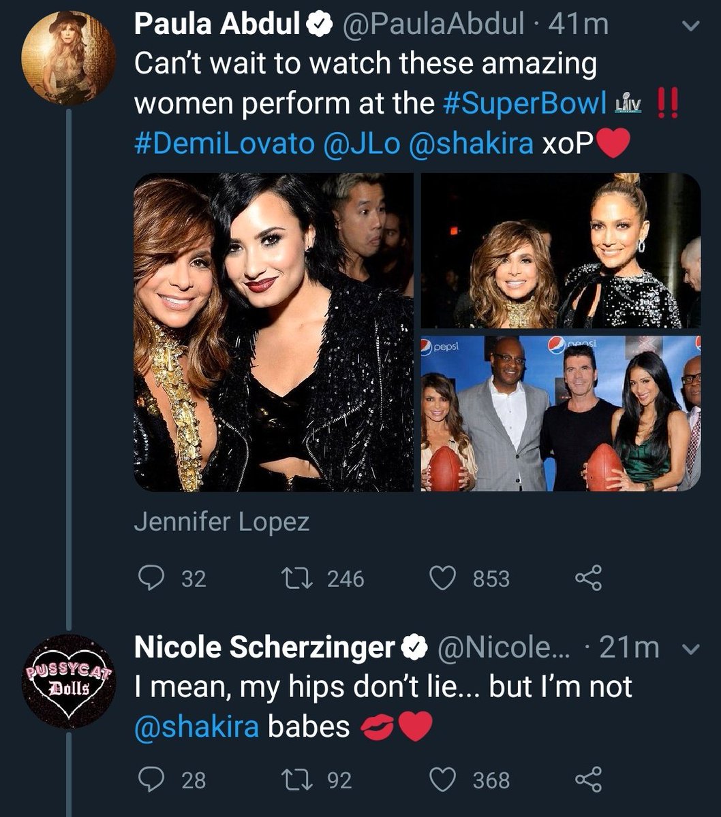Reply to Nicole Scherzinger's tweet
721x817 pixels.
(149, 780)
